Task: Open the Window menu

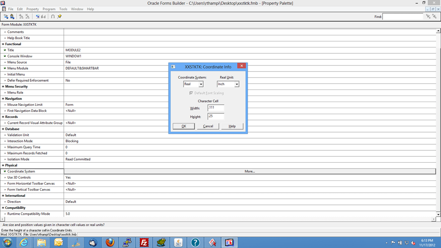Action: pos(77,9)
